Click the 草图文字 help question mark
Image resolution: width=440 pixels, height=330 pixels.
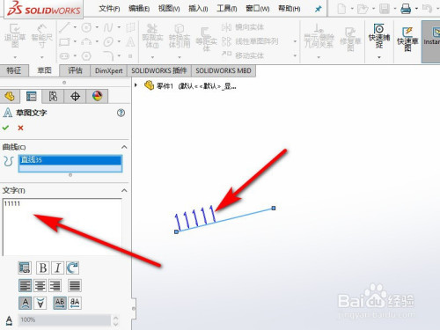[x=121, y=113]
